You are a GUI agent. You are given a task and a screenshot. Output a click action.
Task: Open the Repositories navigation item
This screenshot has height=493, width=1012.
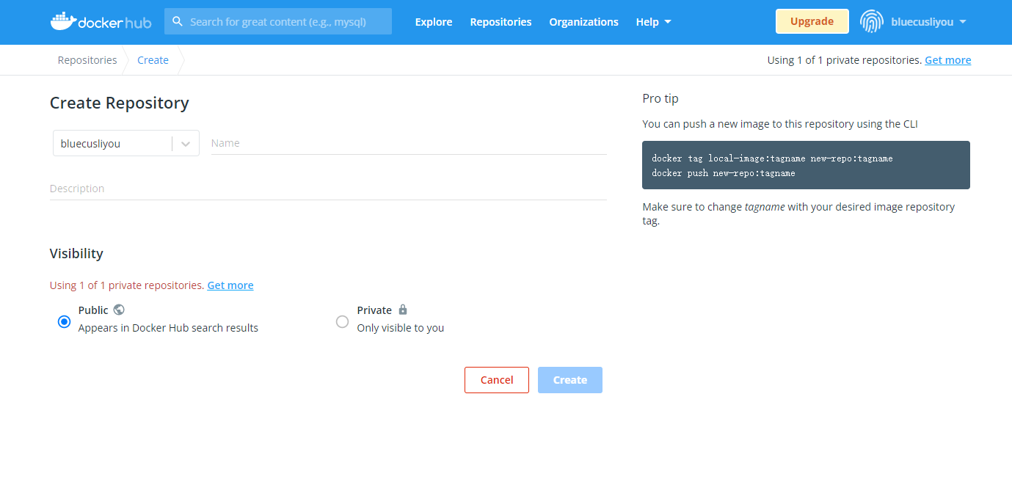click(x=500, y=22)
